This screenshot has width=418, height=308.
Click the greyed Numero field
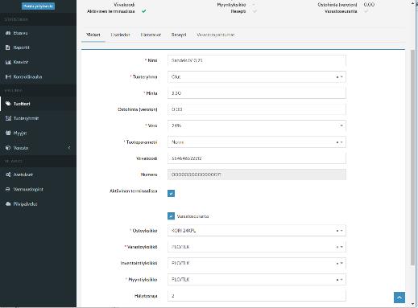pyautogui.click(x=257, y=175)
